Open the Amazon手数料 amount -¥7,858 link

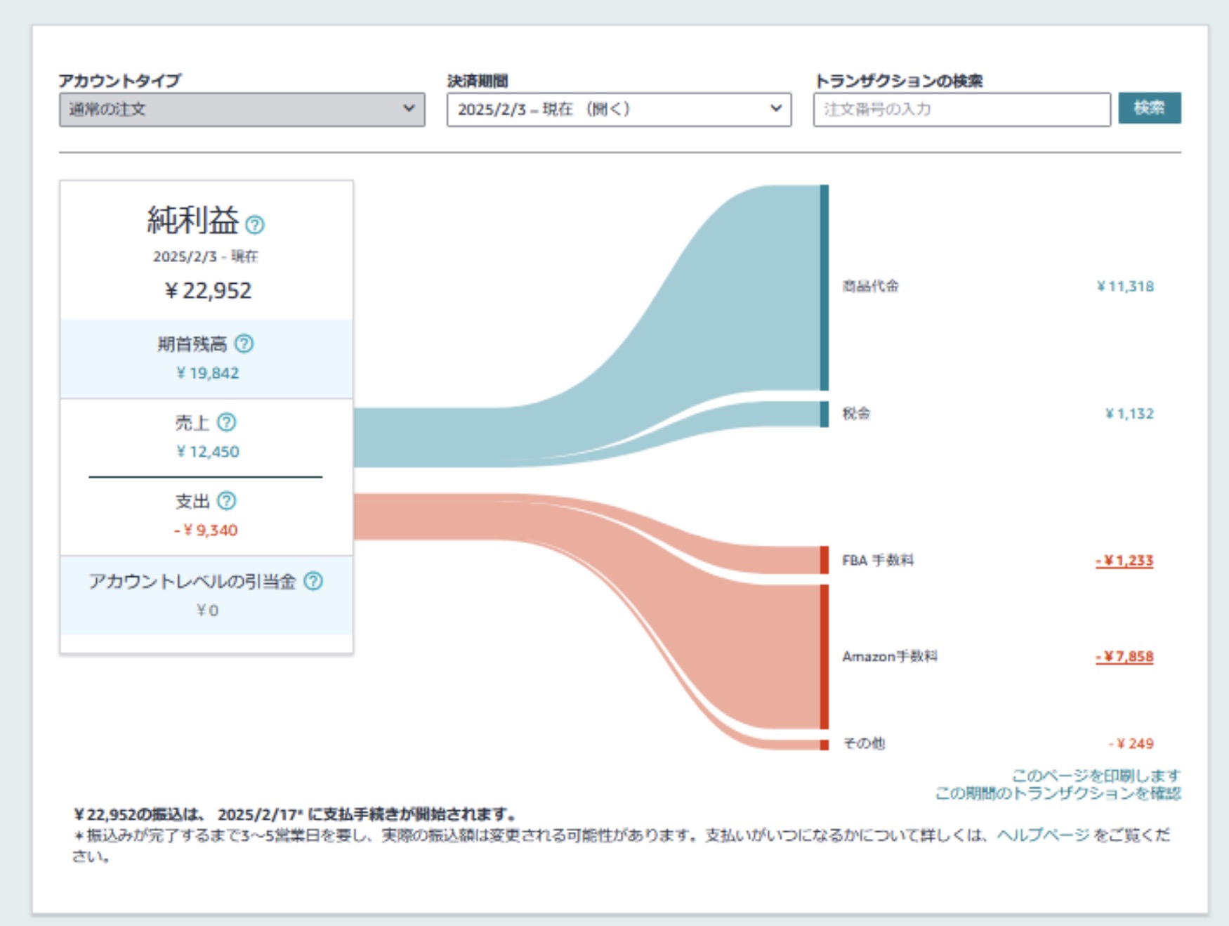[x=1124, y=656]
